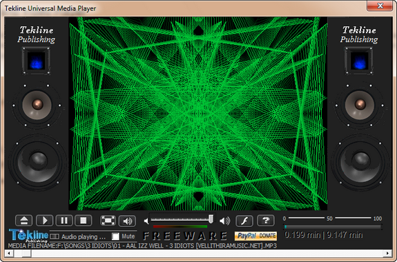The width and height of the screenshot is (397, 262).
Task: Click the Tekline Publishing logo at bottom left
Action: click(28, 235)
